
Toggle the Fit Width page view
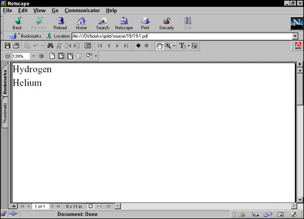(x=70, y=56)
